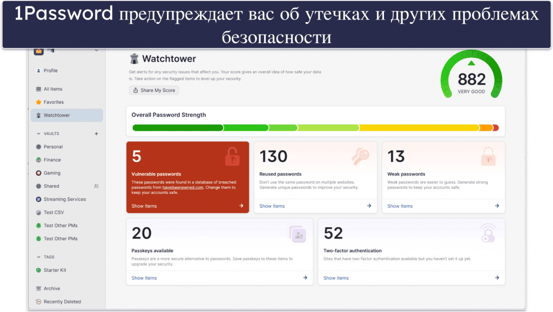Click the Recently Deleted icon
This screenshot has width=553, height=312.
tap(38, 302)
